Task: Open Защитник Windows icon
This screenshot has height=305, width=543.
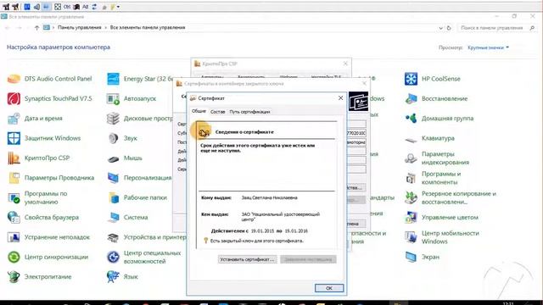Action: 14,138
